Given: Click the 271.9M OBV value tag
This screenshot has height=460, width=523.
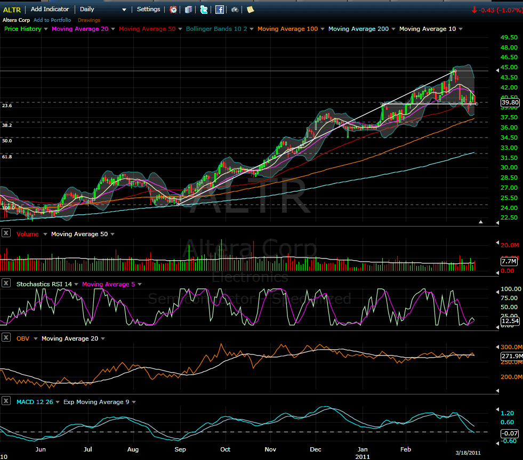Looking at the screenshot, I should pos(512,356).
